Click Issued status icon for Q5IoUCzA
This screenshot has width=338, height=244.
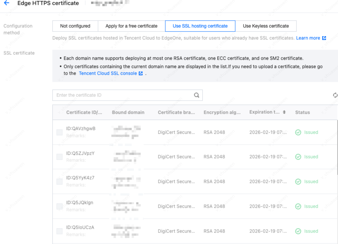pos(298,231)
